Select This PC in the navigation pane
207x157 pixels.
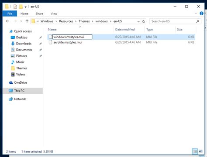19,91
